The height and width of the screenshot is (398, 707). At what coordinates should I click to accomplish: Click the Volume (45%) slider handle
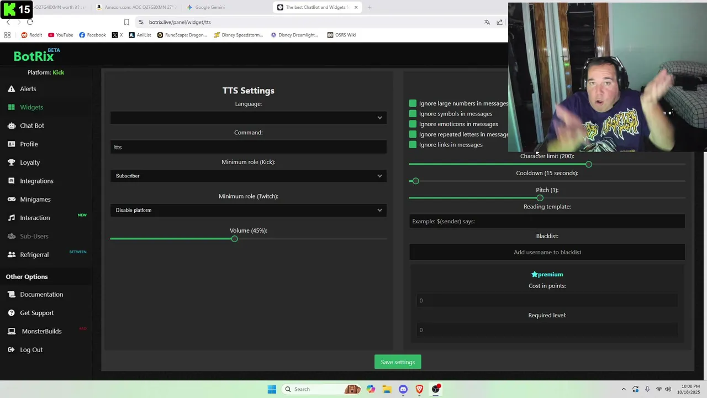click(x=235, y=239)
